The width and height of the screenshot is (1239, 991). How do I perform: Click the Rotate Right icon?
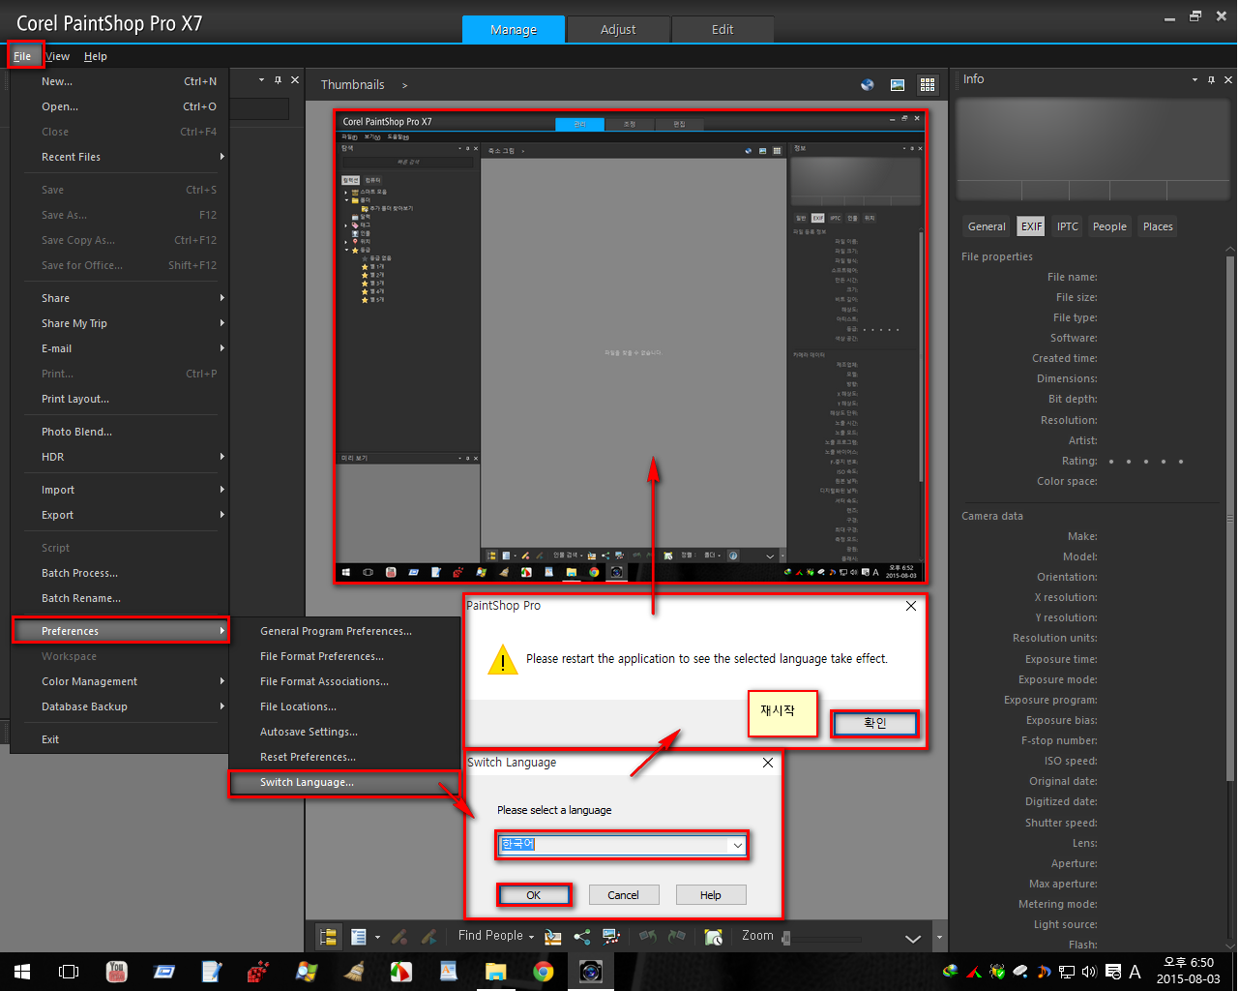click(677, 937)
